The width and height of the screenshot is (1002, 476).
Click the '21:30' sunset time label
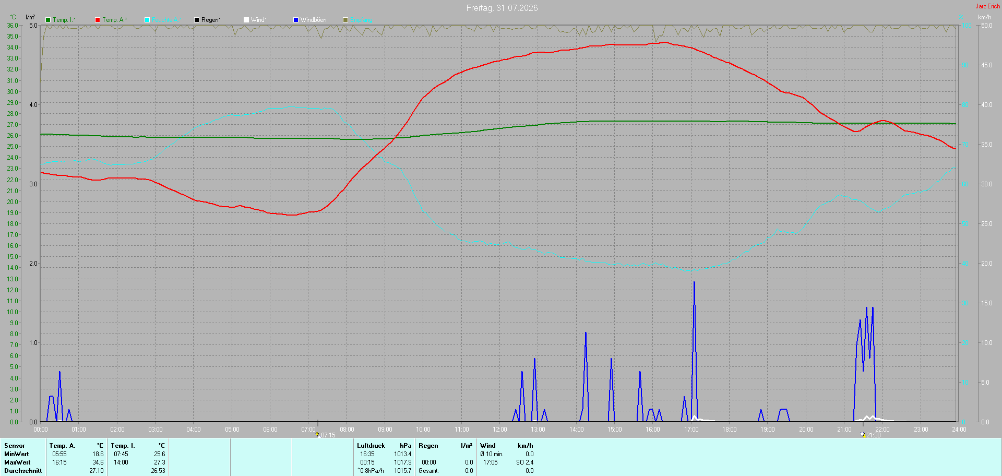[874, 435]
